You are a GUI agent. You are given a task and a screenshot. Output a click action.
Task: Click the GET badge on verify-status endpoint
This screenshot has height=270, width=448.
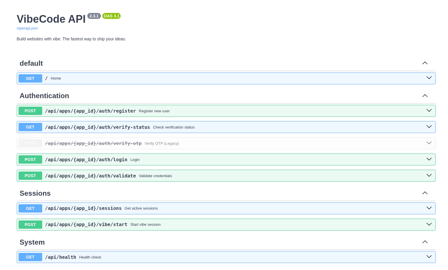(30, 127)
